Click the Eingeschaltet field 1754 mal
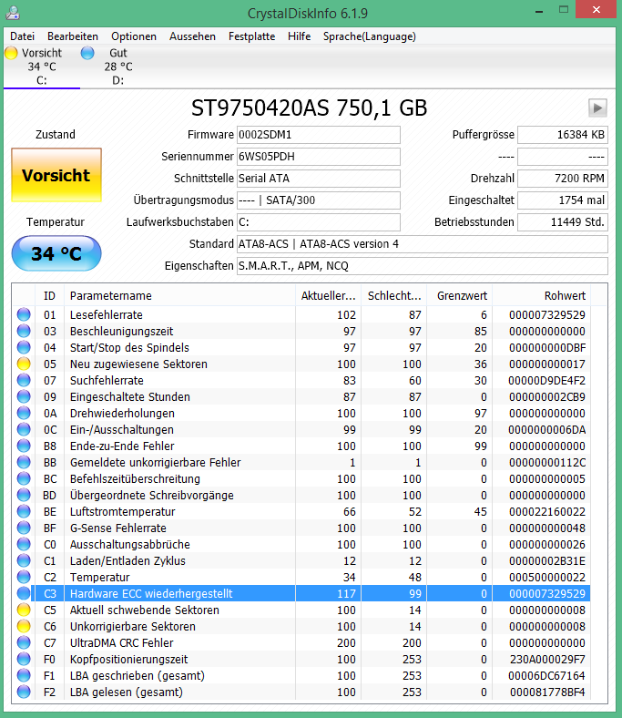The height and width of the screenshot is (718, 622). click(x=563, y=200)
